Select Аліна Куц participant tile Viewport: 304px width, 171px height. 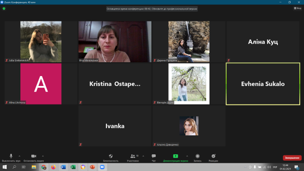tap(263, 42)
